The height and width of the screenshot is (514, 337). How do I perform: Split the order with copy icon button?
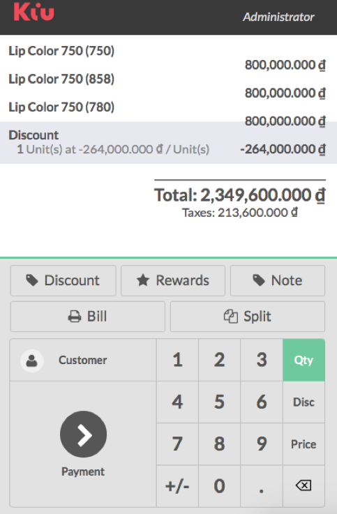248,317
